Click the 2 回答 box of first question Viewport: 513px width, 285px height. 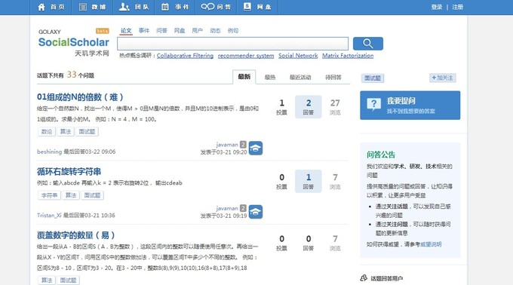point(309,107)
